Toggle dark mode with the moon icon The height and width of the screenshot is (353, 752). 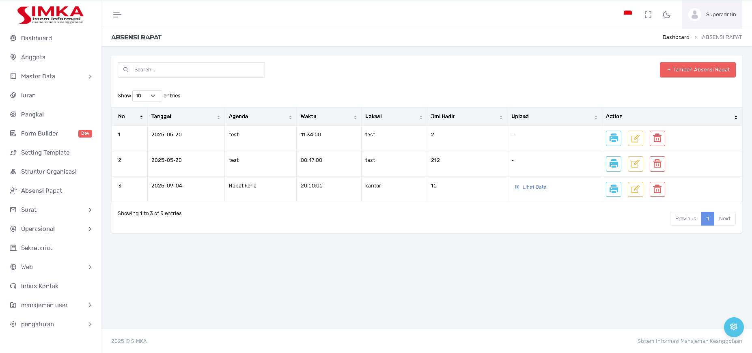[x=666, y=15]
